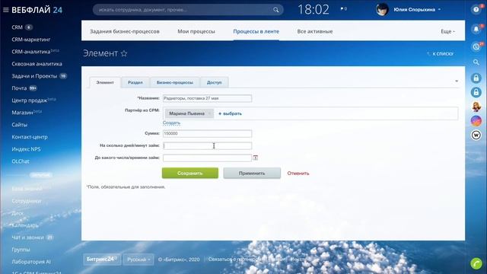
Task: Click the Применить button
Action: pos(252,174)
